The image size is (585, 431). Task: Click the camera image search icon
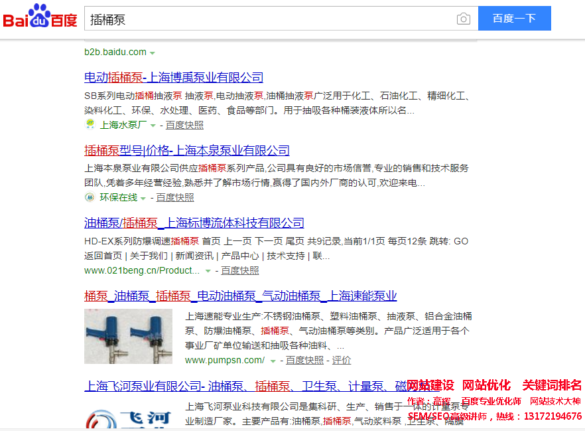click(x=463, y=19)
